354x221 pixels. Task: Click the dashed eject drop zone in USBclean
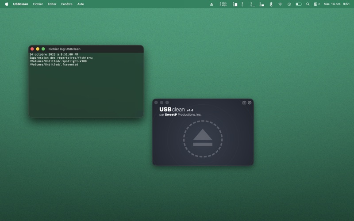coord(203,139)
